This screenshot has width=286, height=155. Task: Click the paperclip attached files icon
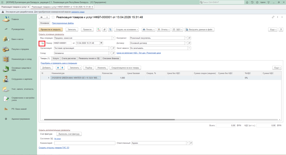(x=104, y=30)
